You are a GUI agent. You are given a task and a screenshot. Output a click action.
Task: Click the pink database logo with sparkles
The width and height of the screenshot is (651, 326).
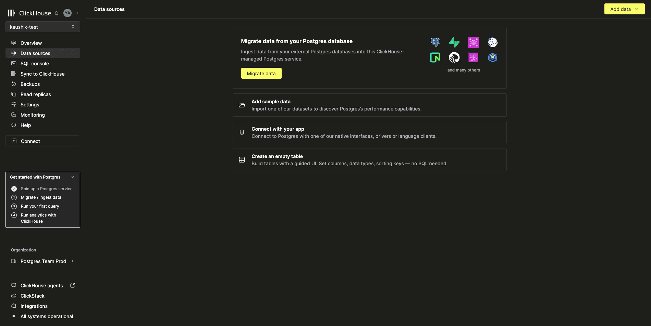[x=474, y=57]
